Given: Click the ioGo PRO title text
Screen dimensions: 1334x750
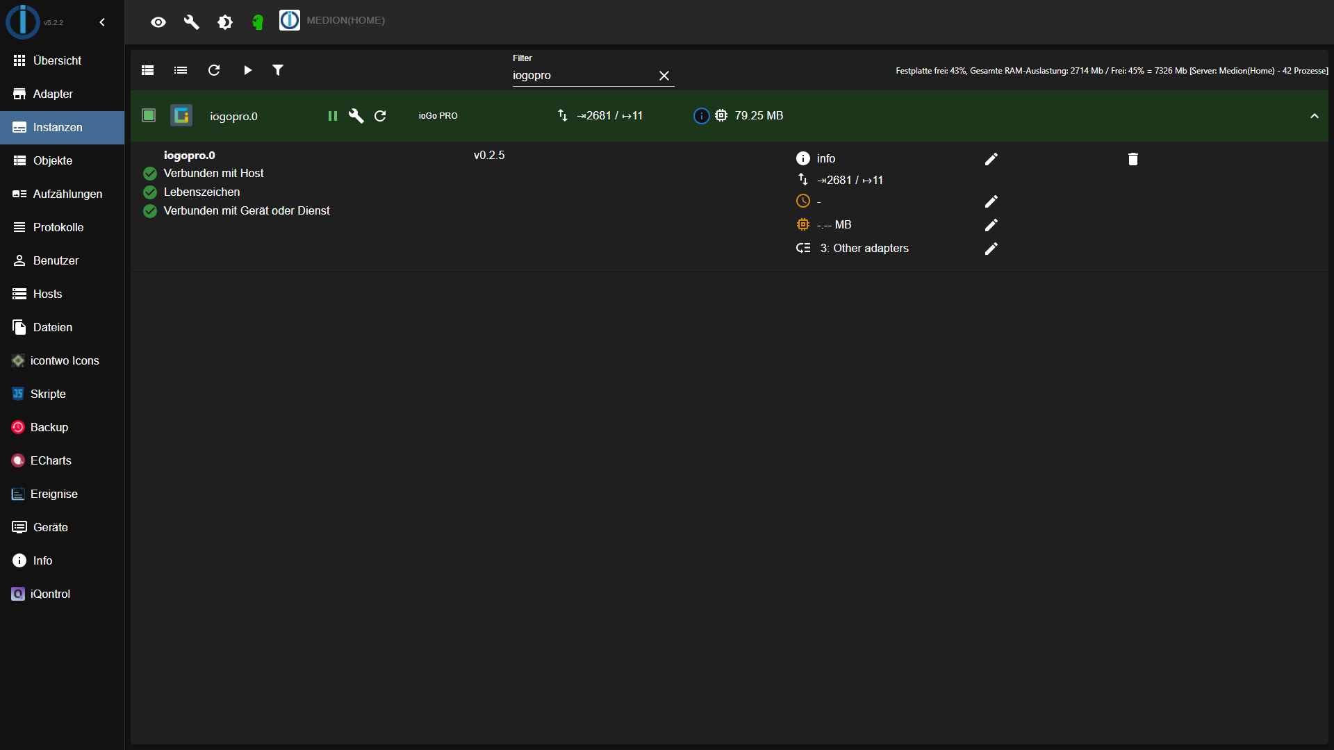Looking at the screenshot, I should tap(438, 116).
